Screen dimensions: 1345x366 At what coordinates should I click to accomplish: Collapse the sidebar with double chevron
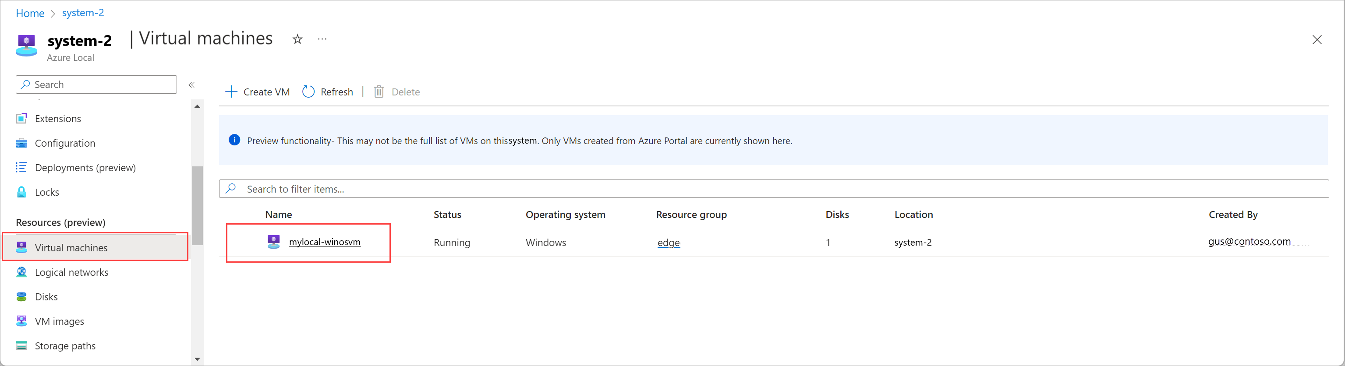point(191,84)
